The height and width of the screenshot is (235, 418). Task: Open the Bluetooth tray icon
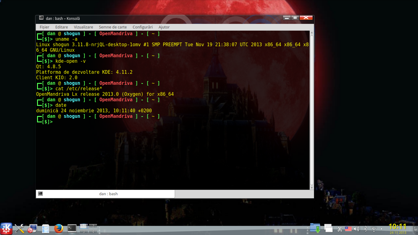[365, 229]
